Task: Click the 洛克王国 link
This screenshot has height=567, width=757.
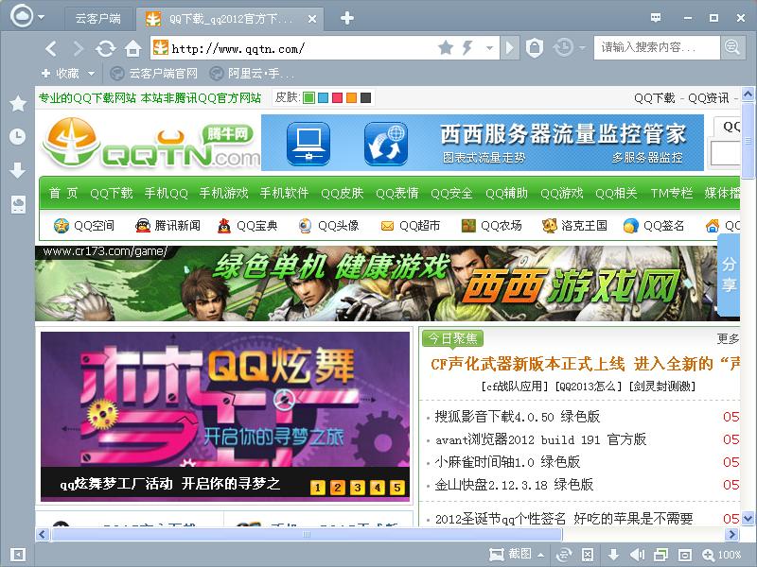Action: click(x=574, y=225)
